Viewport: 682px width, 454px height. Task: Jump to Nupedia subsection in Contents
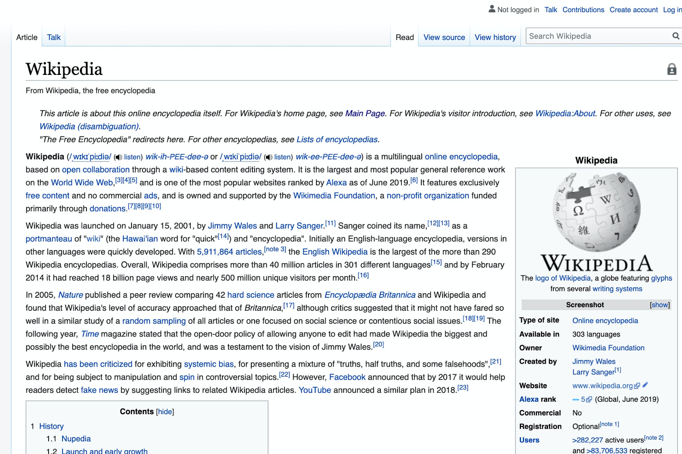tap(76, 439)
